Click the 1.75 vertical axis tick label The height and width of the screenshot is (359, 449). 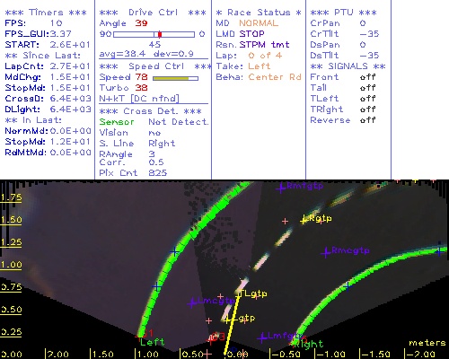11,197
